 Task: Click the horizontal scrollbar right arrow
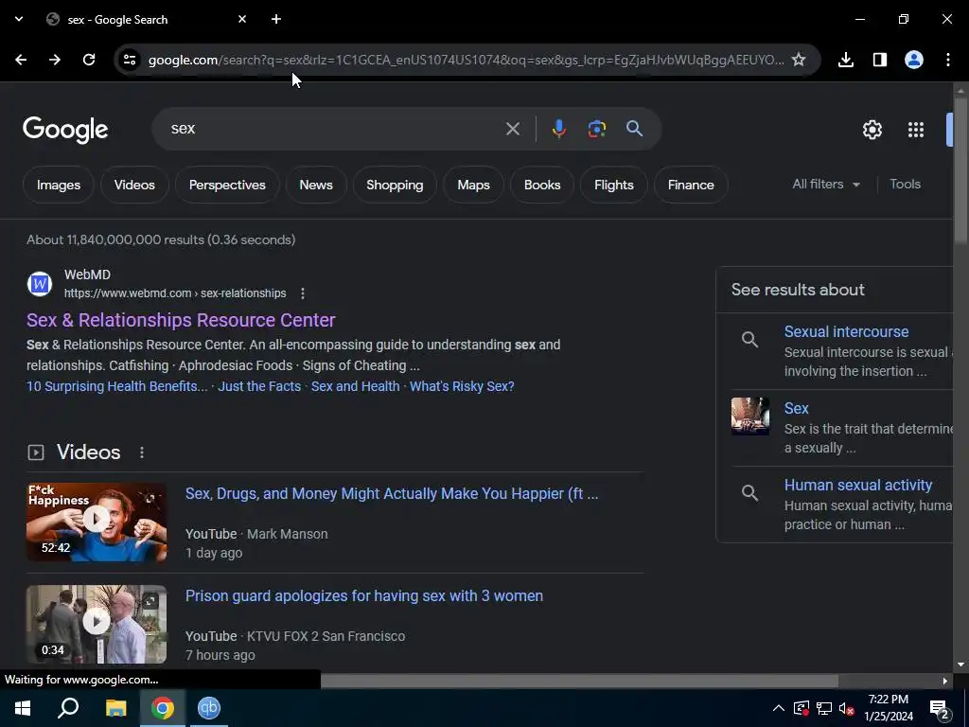(945, 681)
